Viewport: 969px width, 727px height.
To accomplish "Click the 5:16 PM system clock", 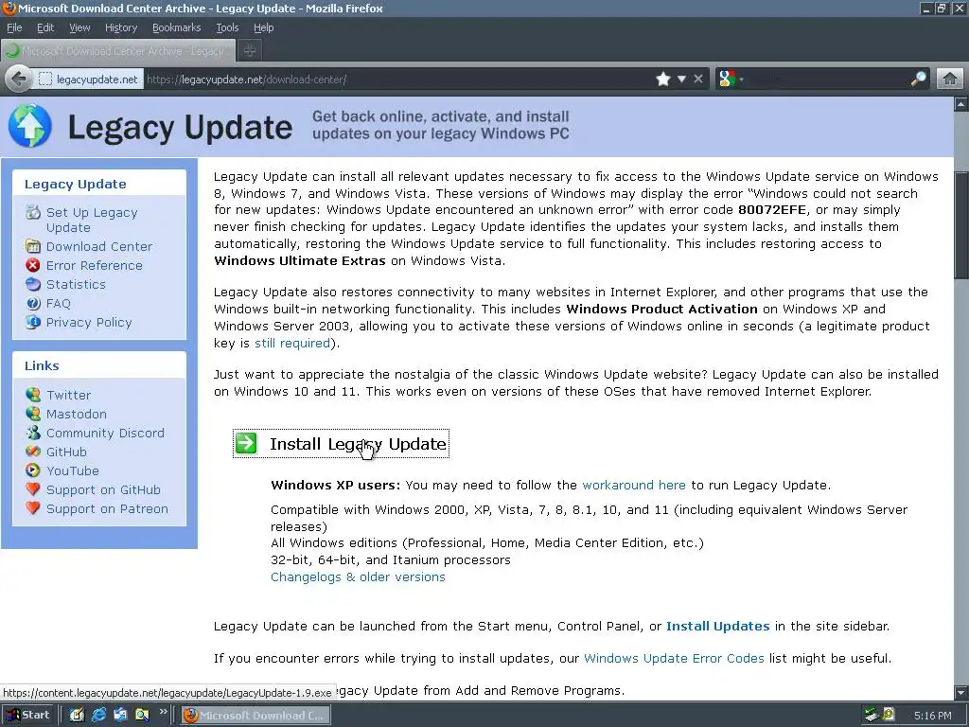I will (x=932, y=716).
